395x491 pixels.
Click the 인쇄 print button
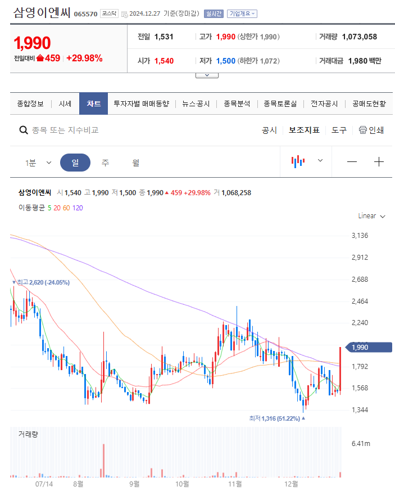click(371, 130)
